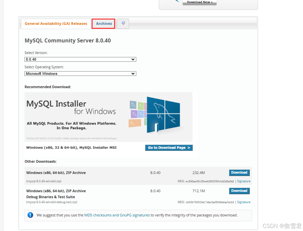This screenshot has height=231, width=303.
Task: Click the Recommended Download: label
Action: [48, 87]
